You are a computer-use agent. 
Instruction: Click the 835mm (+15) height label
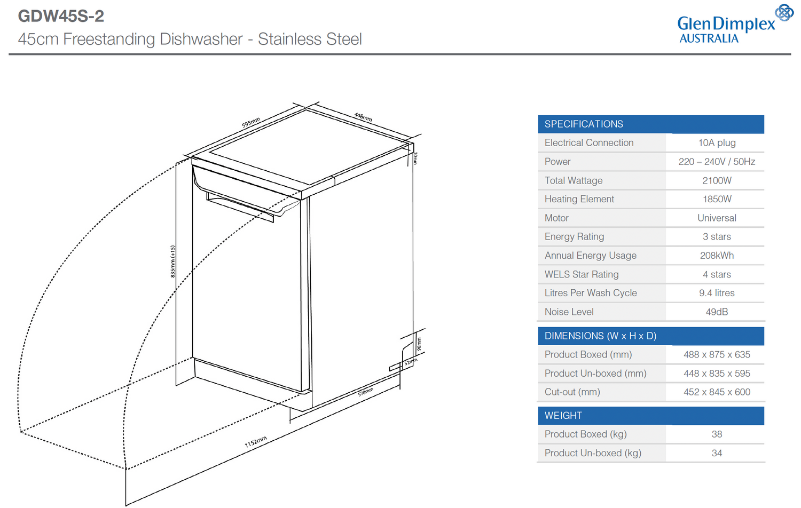point(172,261)
